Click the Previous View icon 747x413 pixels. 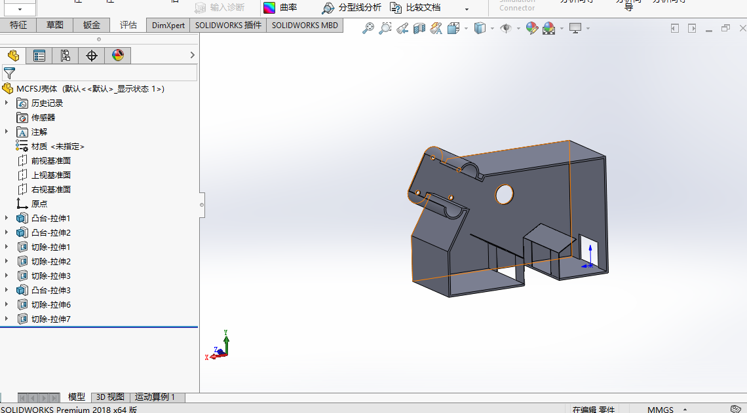[x=402, y=29]
